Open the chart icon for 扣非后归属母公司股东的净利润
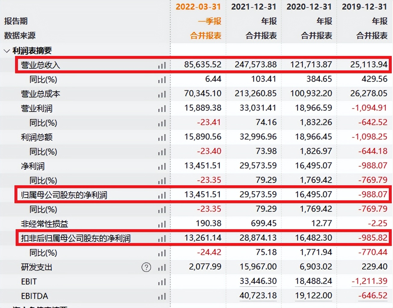 pyautogui.click(x=162, y=239)
